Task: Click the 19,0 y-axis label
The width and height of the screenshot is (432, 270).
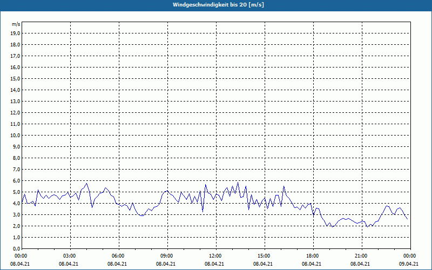Action: point(16,33)
